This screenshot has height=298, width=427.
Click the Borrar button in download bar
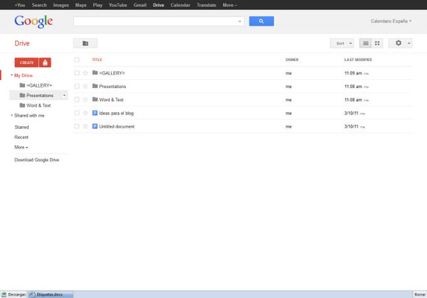pyautogui.click(x=419, y=294)
